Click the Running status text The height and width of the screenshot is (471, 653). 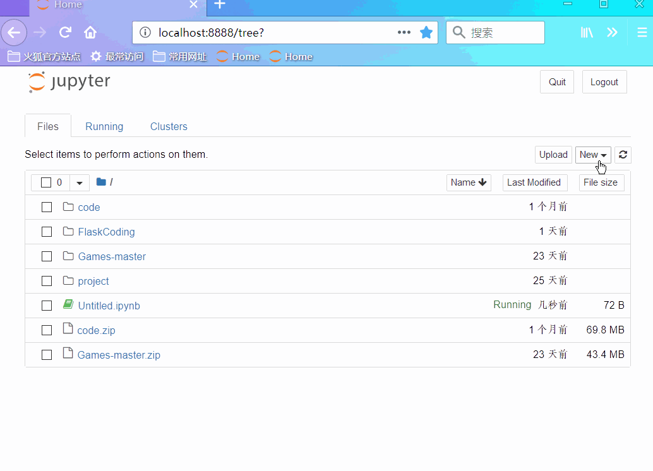pos(512,305)
